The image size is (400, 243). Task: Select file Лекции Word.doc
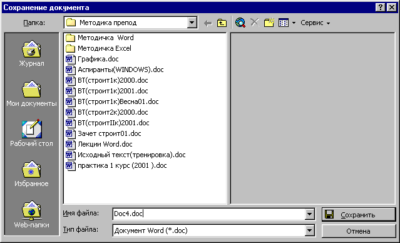99,144
